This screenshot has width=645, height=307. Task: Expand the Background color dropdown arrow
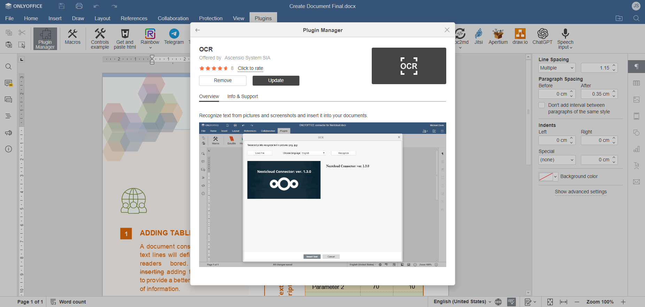pyautogui.click(x=556, y=177)
